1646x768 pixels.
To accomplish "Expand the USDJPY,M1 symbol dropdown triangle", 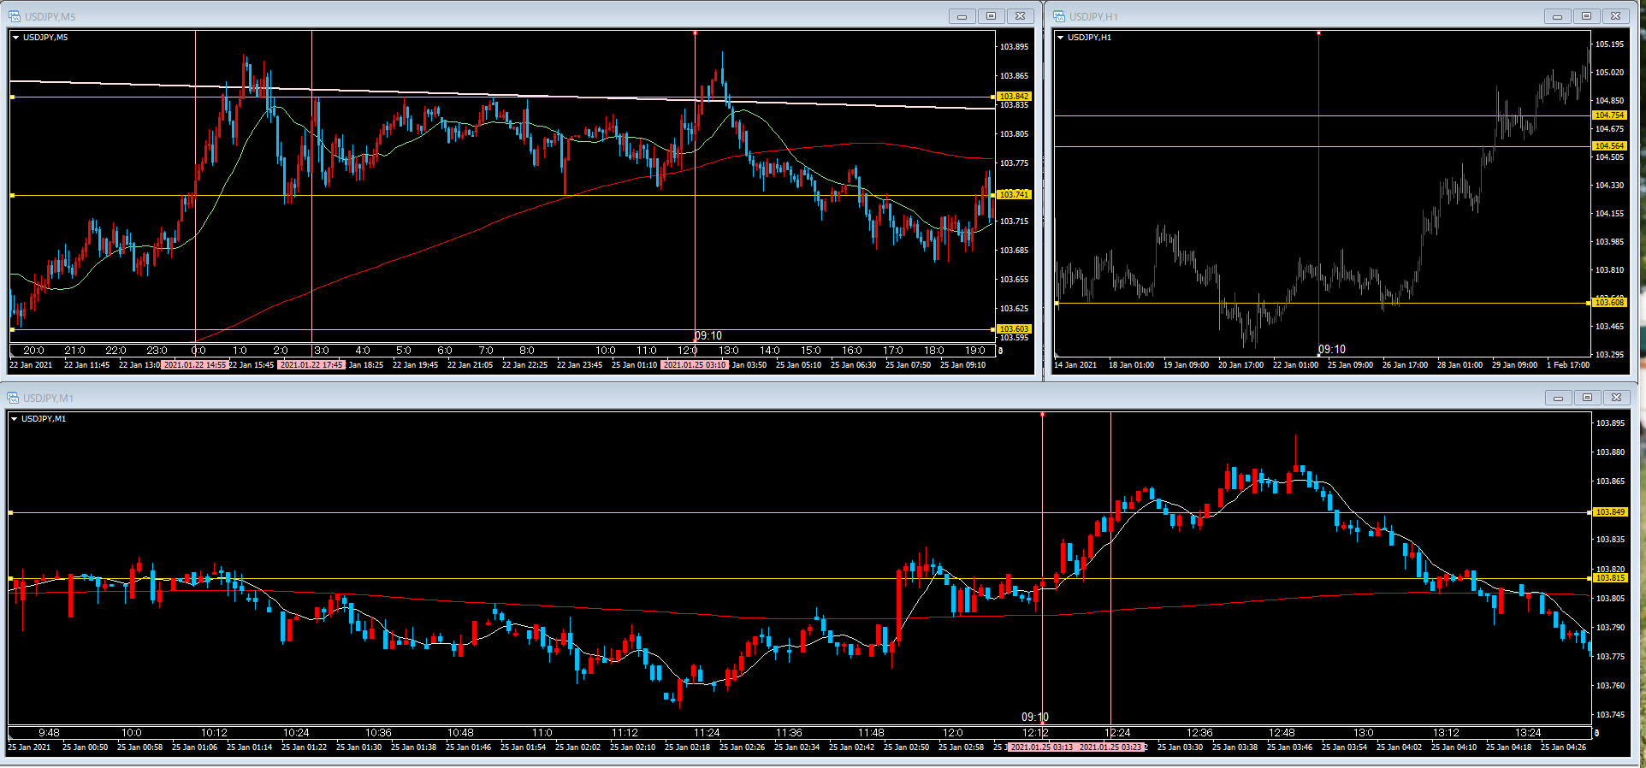I will (15, 419).
